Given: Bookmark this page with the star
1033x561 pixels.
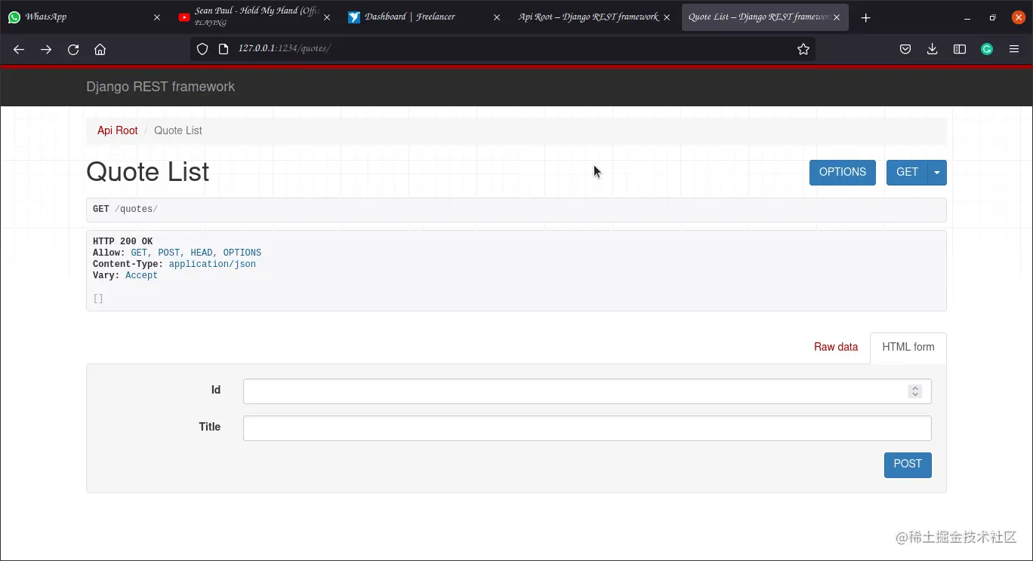Looking at the screenshot, I should click(803, 49).
